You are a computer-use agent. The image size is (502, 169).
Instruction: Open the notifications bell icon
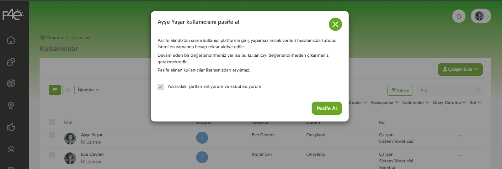pyautogui.click(x=458, y=16)
